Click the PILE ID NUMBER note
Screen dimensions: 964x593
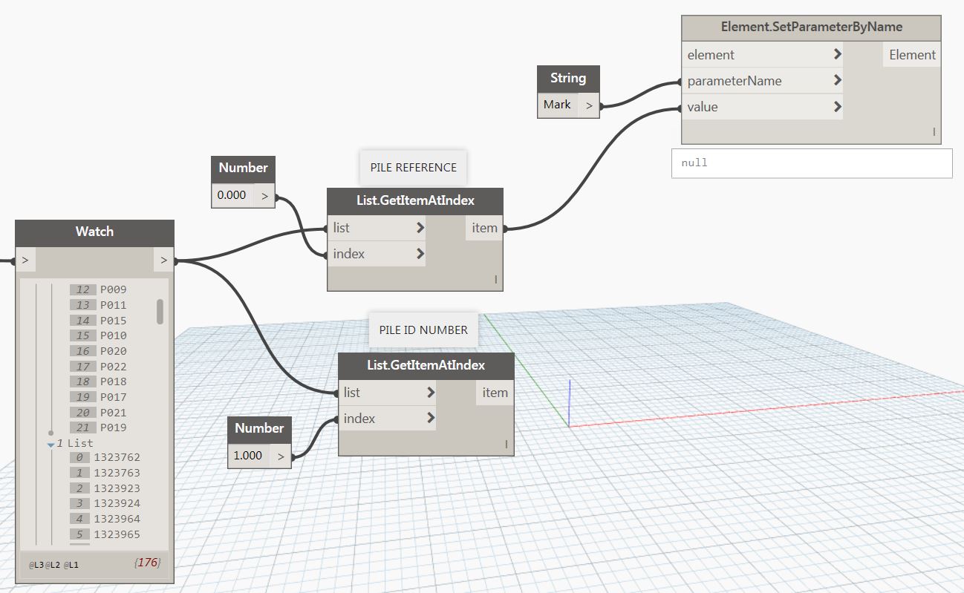(x=423, y=330)
